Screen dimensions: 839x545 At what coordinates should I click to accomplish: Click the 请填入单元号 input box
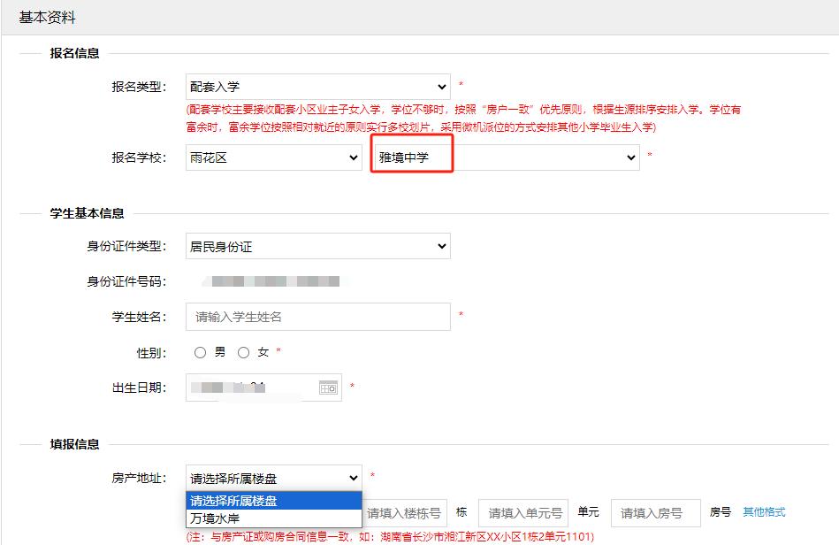[523, 513]
